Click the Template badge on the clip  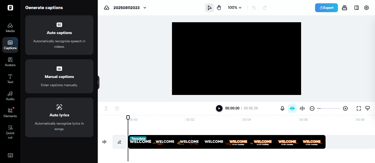(x=138, y=139)
